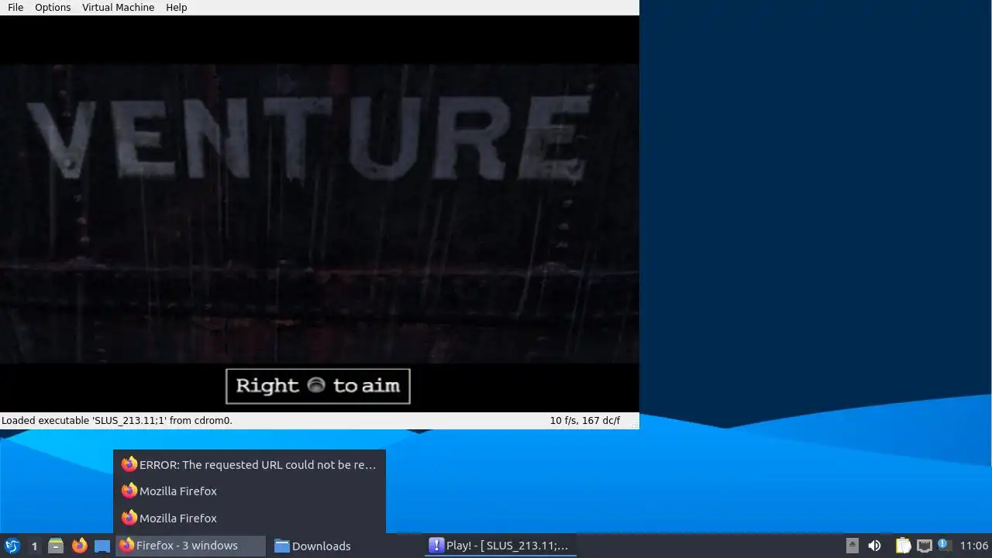Open the Options menu

[53, 7]
